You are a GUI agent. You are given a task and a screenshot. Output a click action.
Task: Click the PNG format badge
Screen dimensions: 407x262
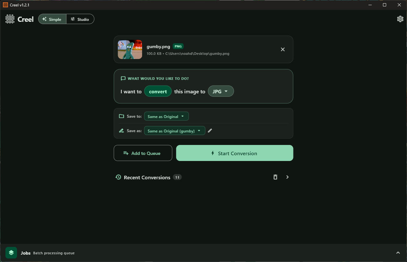coord(178,46)
